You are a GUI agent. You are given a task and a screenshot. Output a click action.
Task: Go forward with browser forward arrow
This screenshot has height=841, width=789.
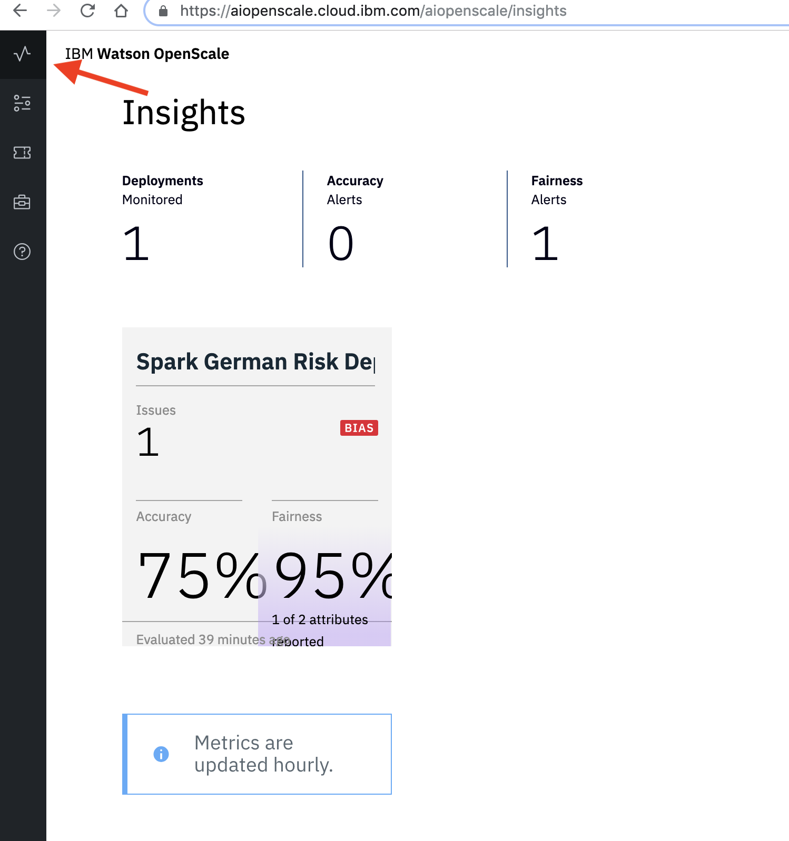pyautogui.click(x=54, y=11)
